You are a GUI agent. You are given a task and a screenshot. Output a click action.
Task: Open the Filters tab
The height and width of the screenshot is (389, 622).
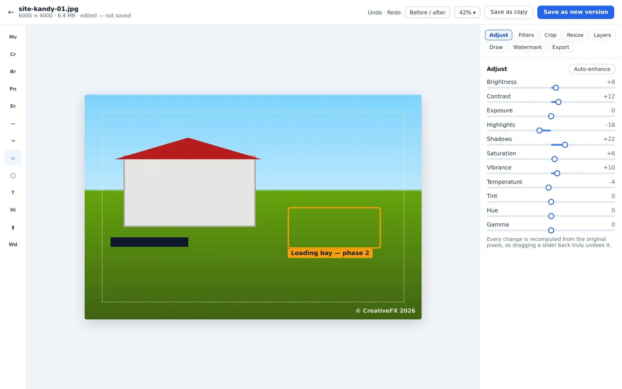click(x=526, y=35)
